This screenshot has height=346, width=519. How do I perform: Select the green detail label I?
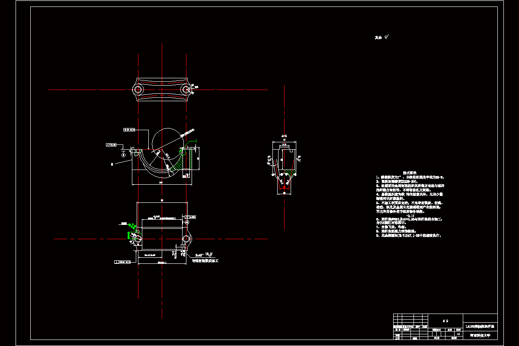pos(196,141)
